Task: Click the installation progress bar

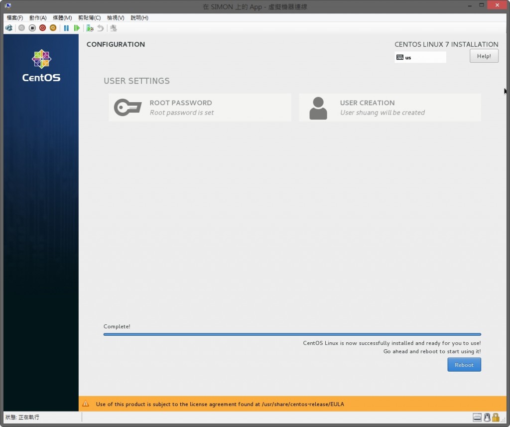Action: [x=292, y=334]
